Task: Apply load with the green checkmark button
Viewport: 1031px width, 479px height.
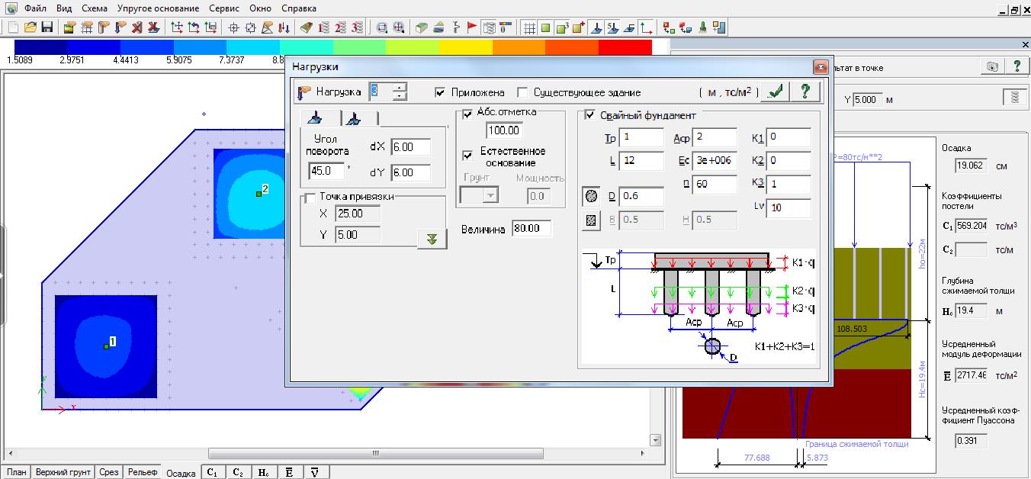Action: [x=776, y=92]
